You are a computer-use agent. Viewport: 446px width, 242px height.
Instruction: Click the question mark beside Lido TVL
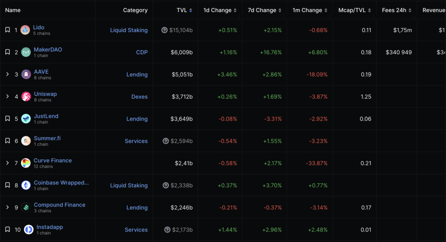coord(165,30)
